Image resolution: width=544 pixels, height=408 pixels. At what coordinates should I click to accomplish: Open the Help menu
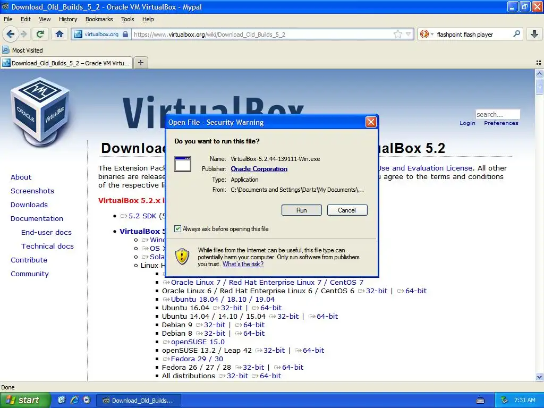point(148,19)
